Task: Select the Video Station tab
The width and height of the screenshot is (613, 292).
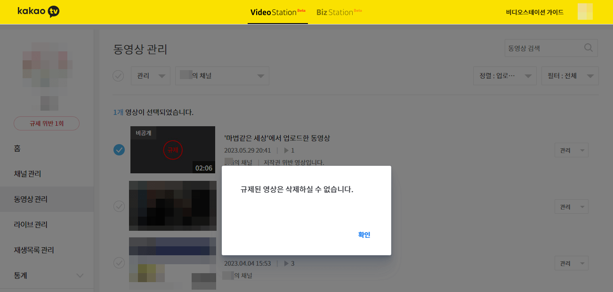Action: (277, 13)
